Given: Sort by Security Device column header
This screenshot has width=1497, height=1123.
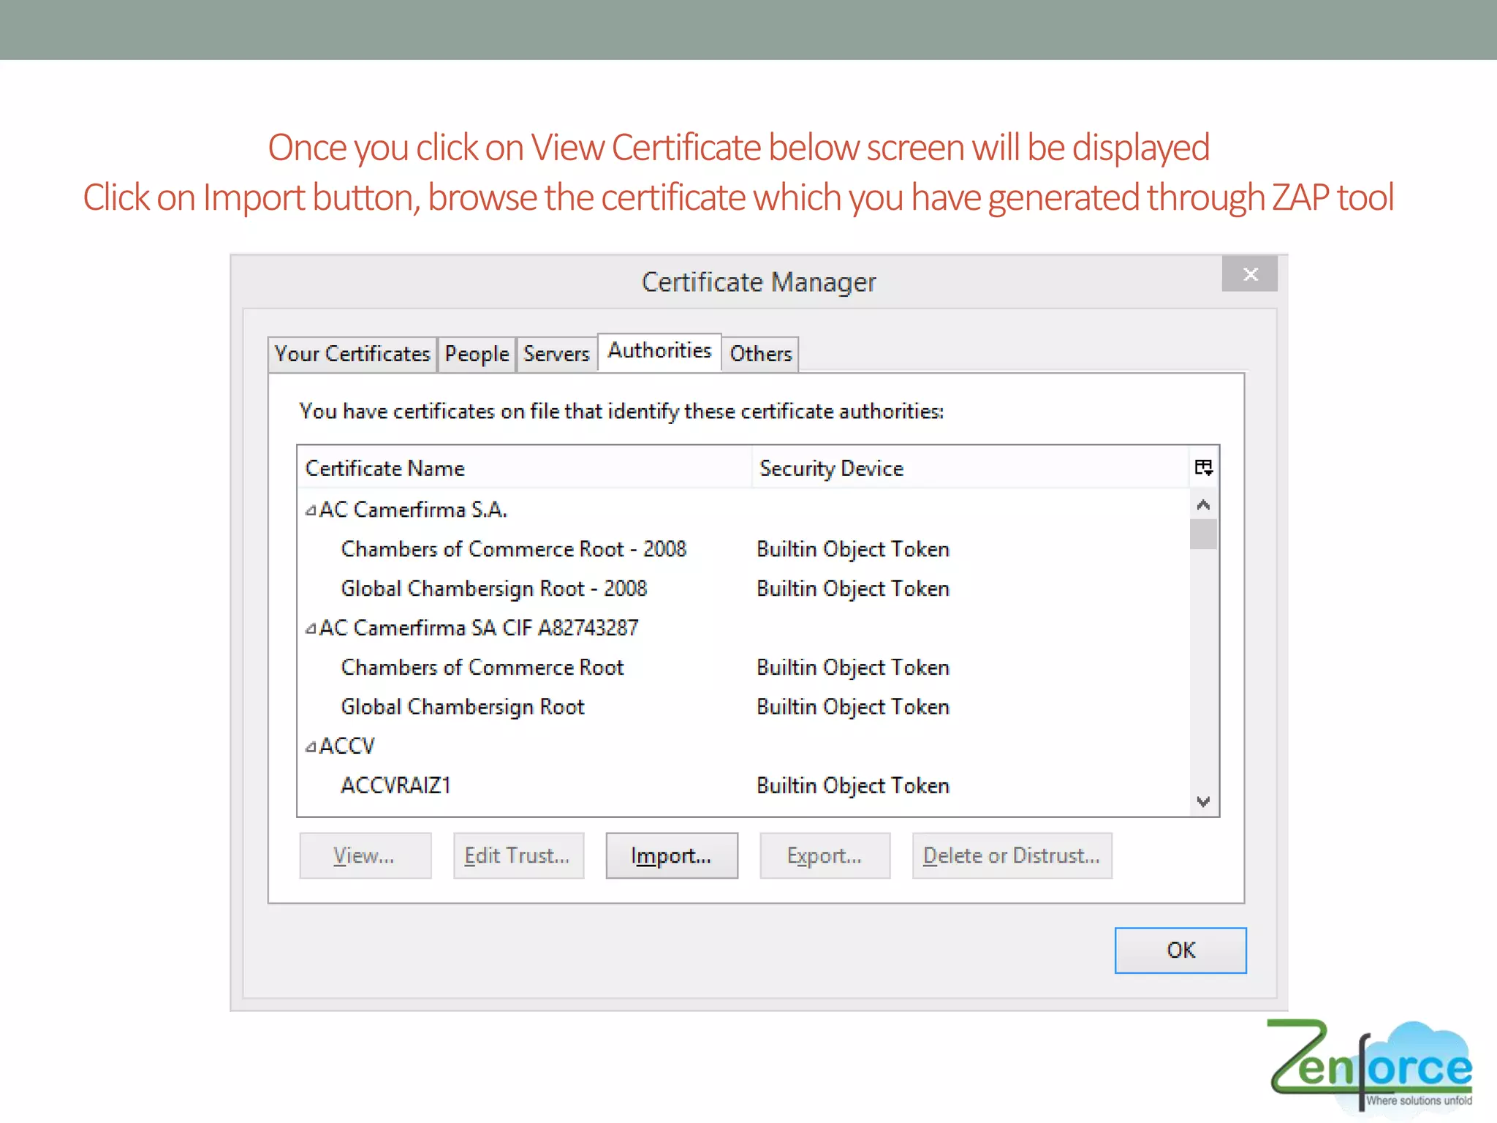Looking at the screenshot, I should 970,468.
